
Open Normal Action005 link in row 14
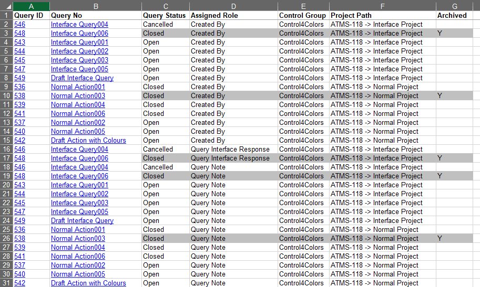tap(78, 131)
